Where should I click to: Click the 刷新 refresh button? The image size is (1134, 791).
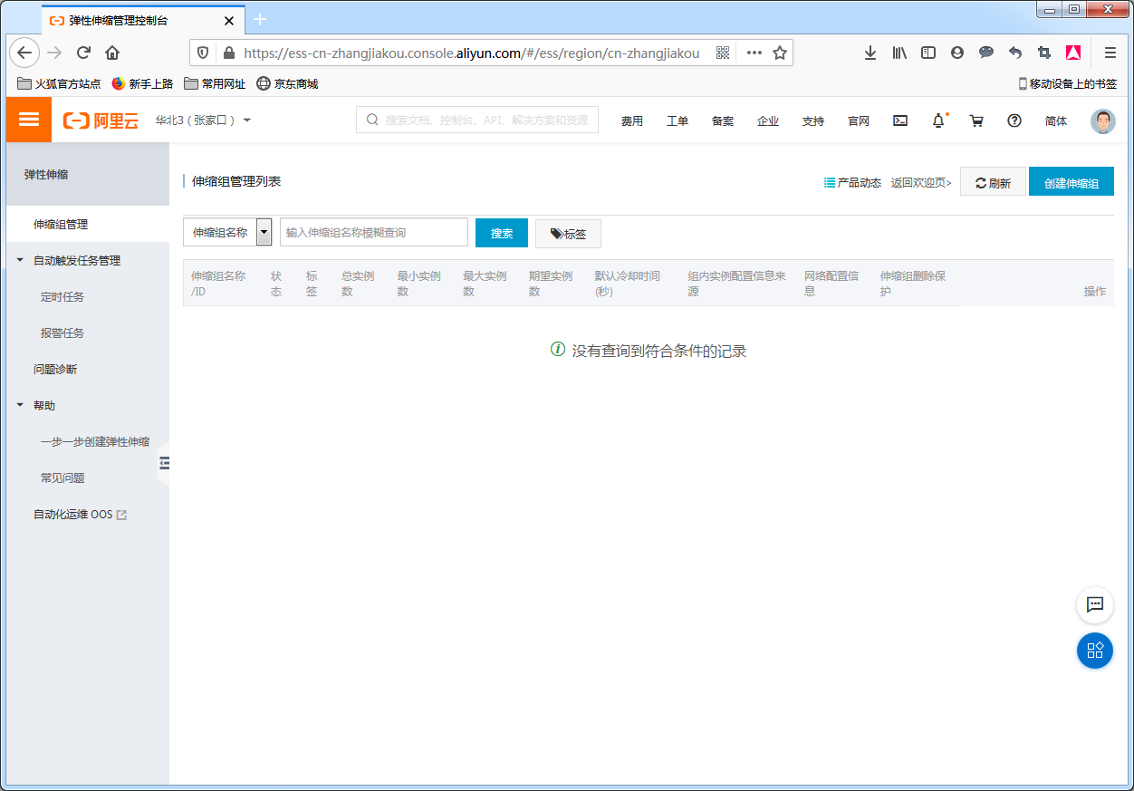tap(993, 182)
